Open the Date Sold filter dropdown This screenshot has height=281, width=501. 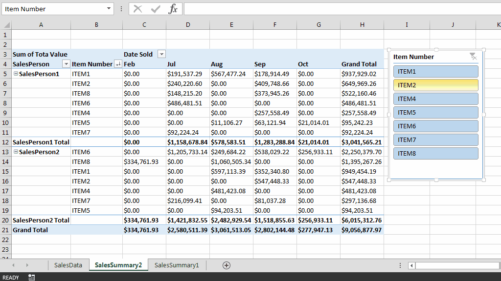(161, 54)
